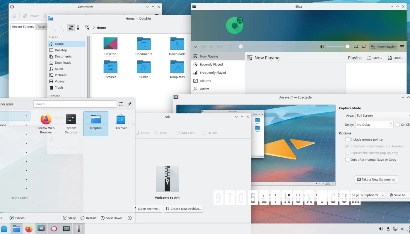Skip to previous track in Elisa
This screenshot has height=234, width=410.
tap(204, 47)
